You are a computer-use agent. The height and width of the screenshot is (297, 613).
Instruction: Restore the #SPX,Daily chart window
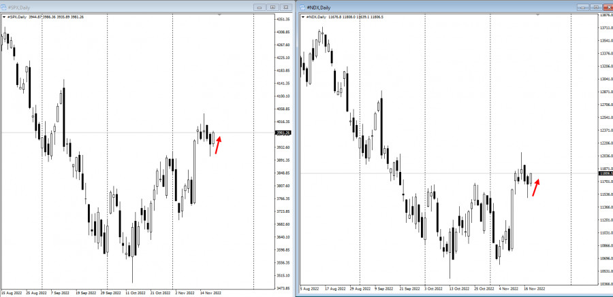[x=273, y=7]
